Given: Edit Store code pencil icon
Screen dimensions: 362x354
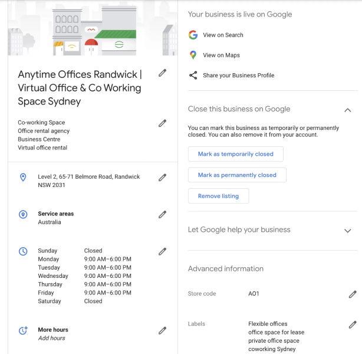Looking at the screenshot, I should click(353, 294).
